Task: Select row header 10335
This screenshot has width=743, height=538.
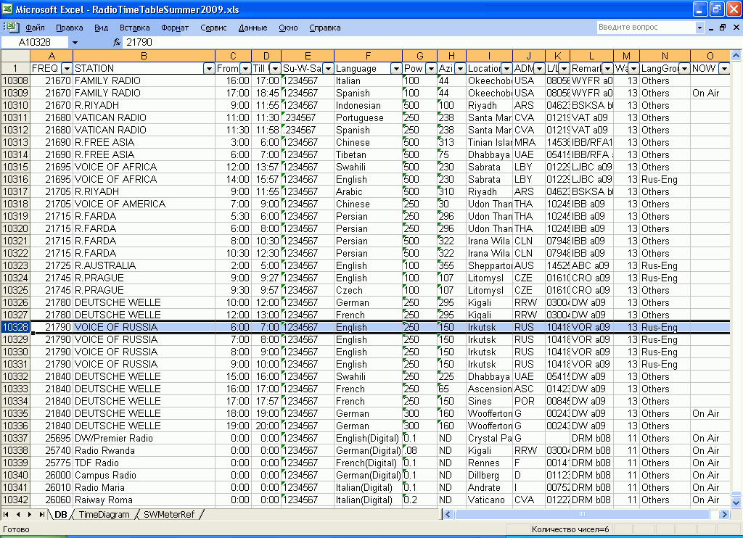Action: tap(15, 413)
